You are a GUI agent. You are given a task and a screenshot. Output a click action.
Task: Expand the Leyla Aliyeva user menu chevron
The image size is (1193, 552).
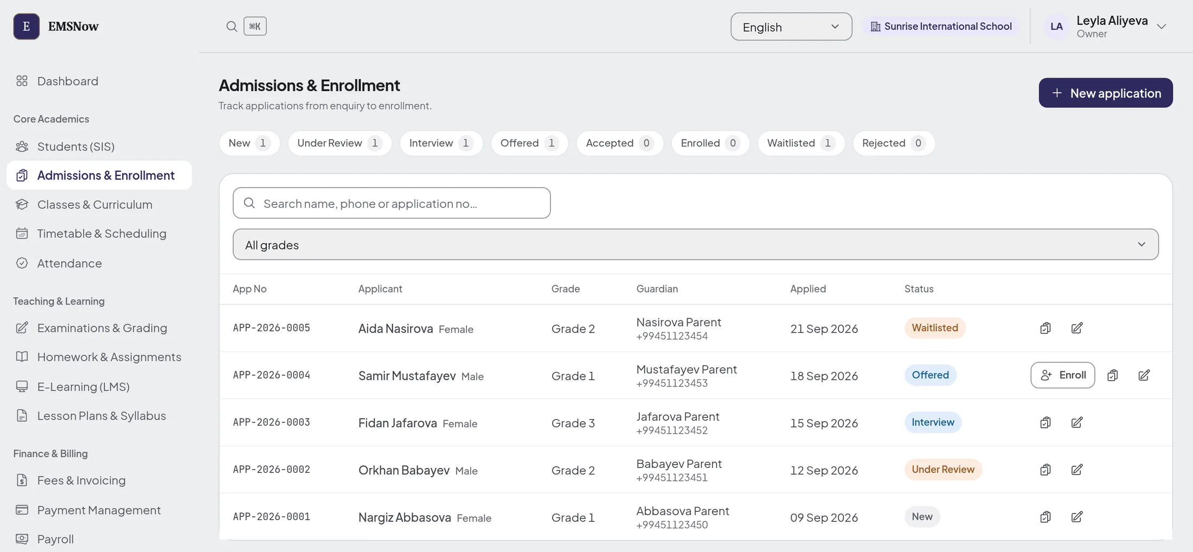tap(1161, 27)
